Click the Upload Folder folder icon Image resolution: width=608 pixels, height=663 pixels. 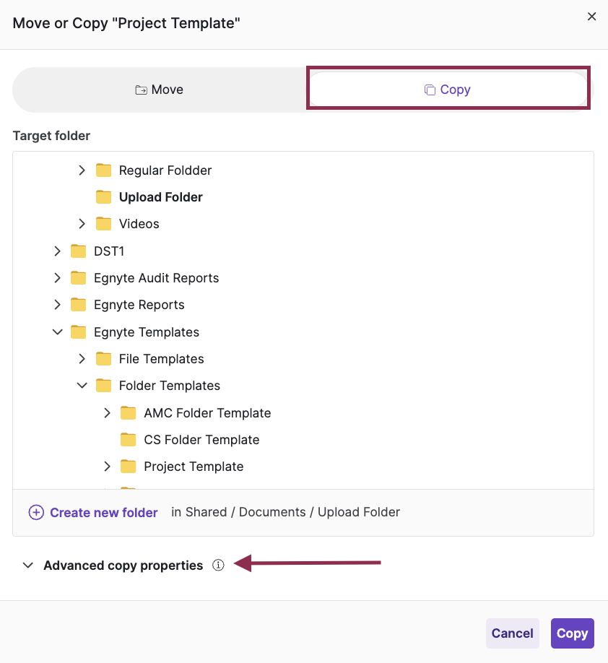pyautogui.click(x=103, y=196)
